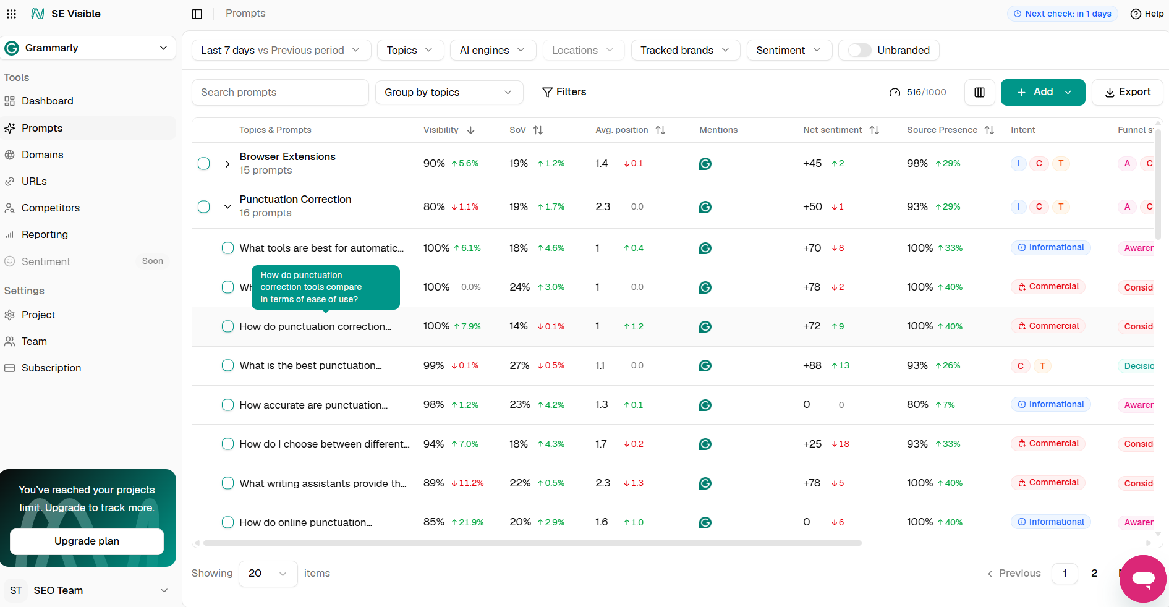This screenshot has height=607, width=1169.
Task: Click the Search prompts input field
Action: coord(280,92)
